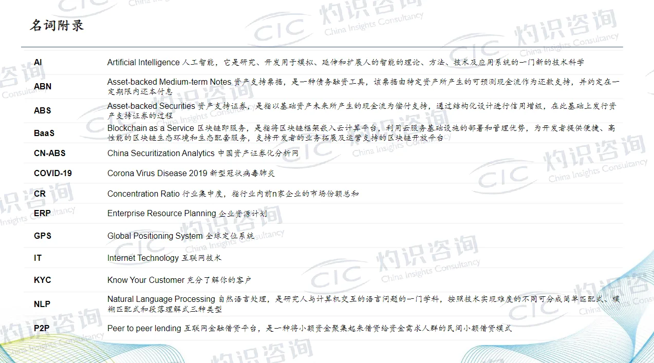Select the ABS term label

pyautogui.click(x=42, y=110)
